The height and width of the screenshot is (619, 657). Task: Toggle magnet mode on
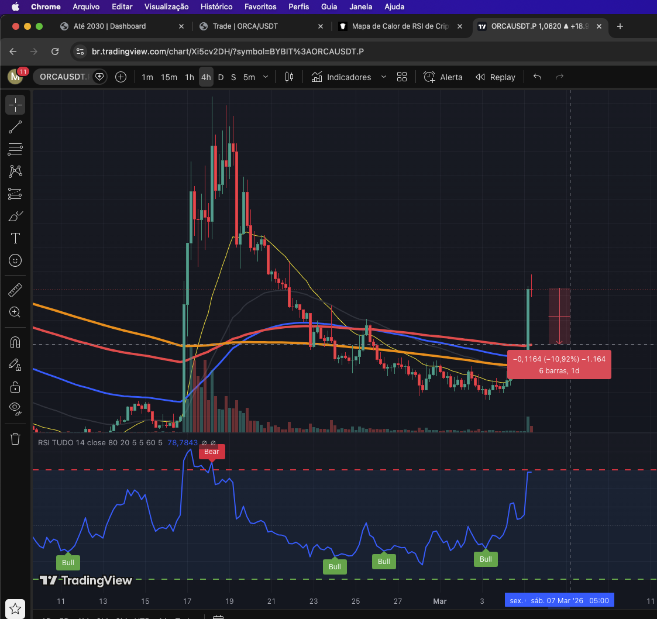15,342
